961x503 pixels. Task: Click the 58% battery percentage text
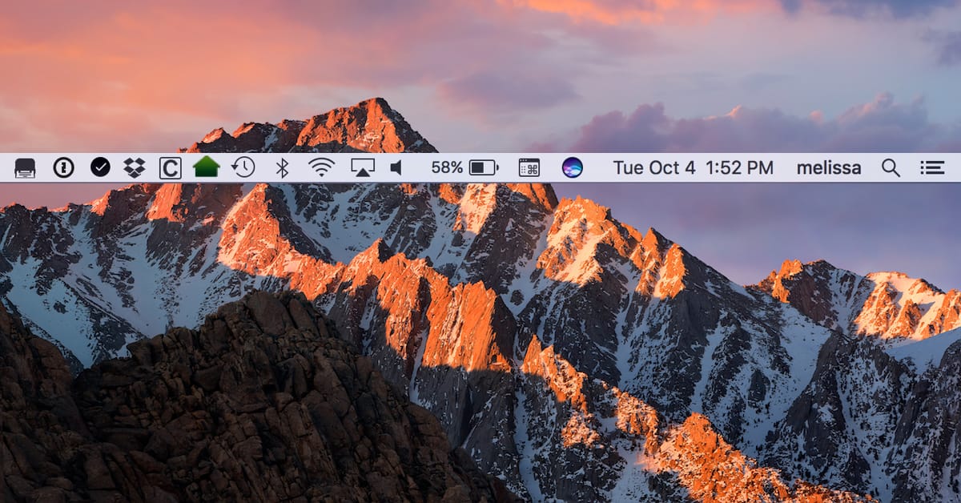446,167
